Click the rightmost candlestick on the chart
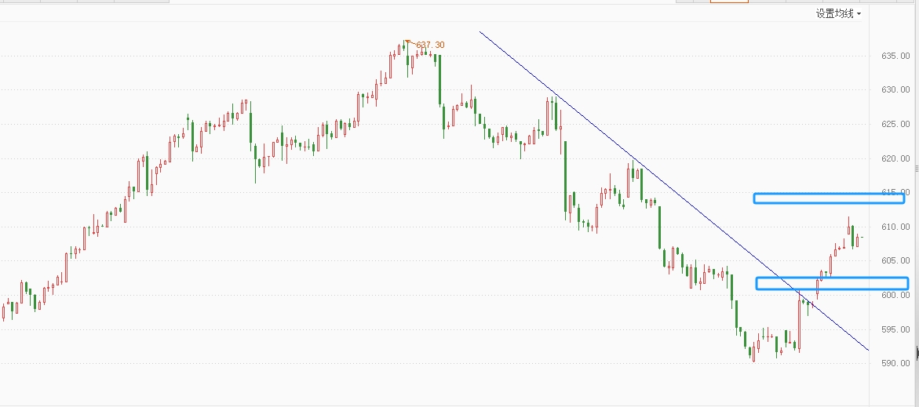Viewport: 919px width, 407px height. pos(862,237)
